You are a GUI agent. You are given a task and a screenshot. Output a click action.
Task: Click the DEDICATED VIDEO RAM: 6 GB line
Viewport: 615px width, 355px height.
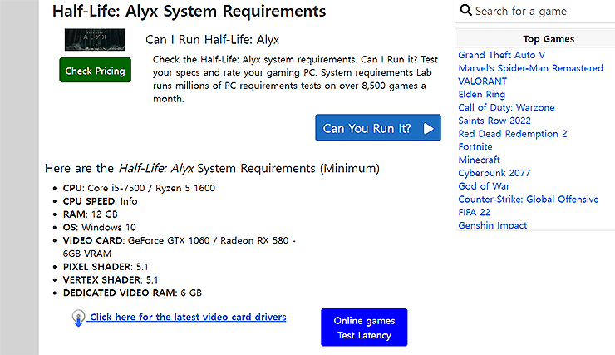pyautogui.click(x=132, y=293)
